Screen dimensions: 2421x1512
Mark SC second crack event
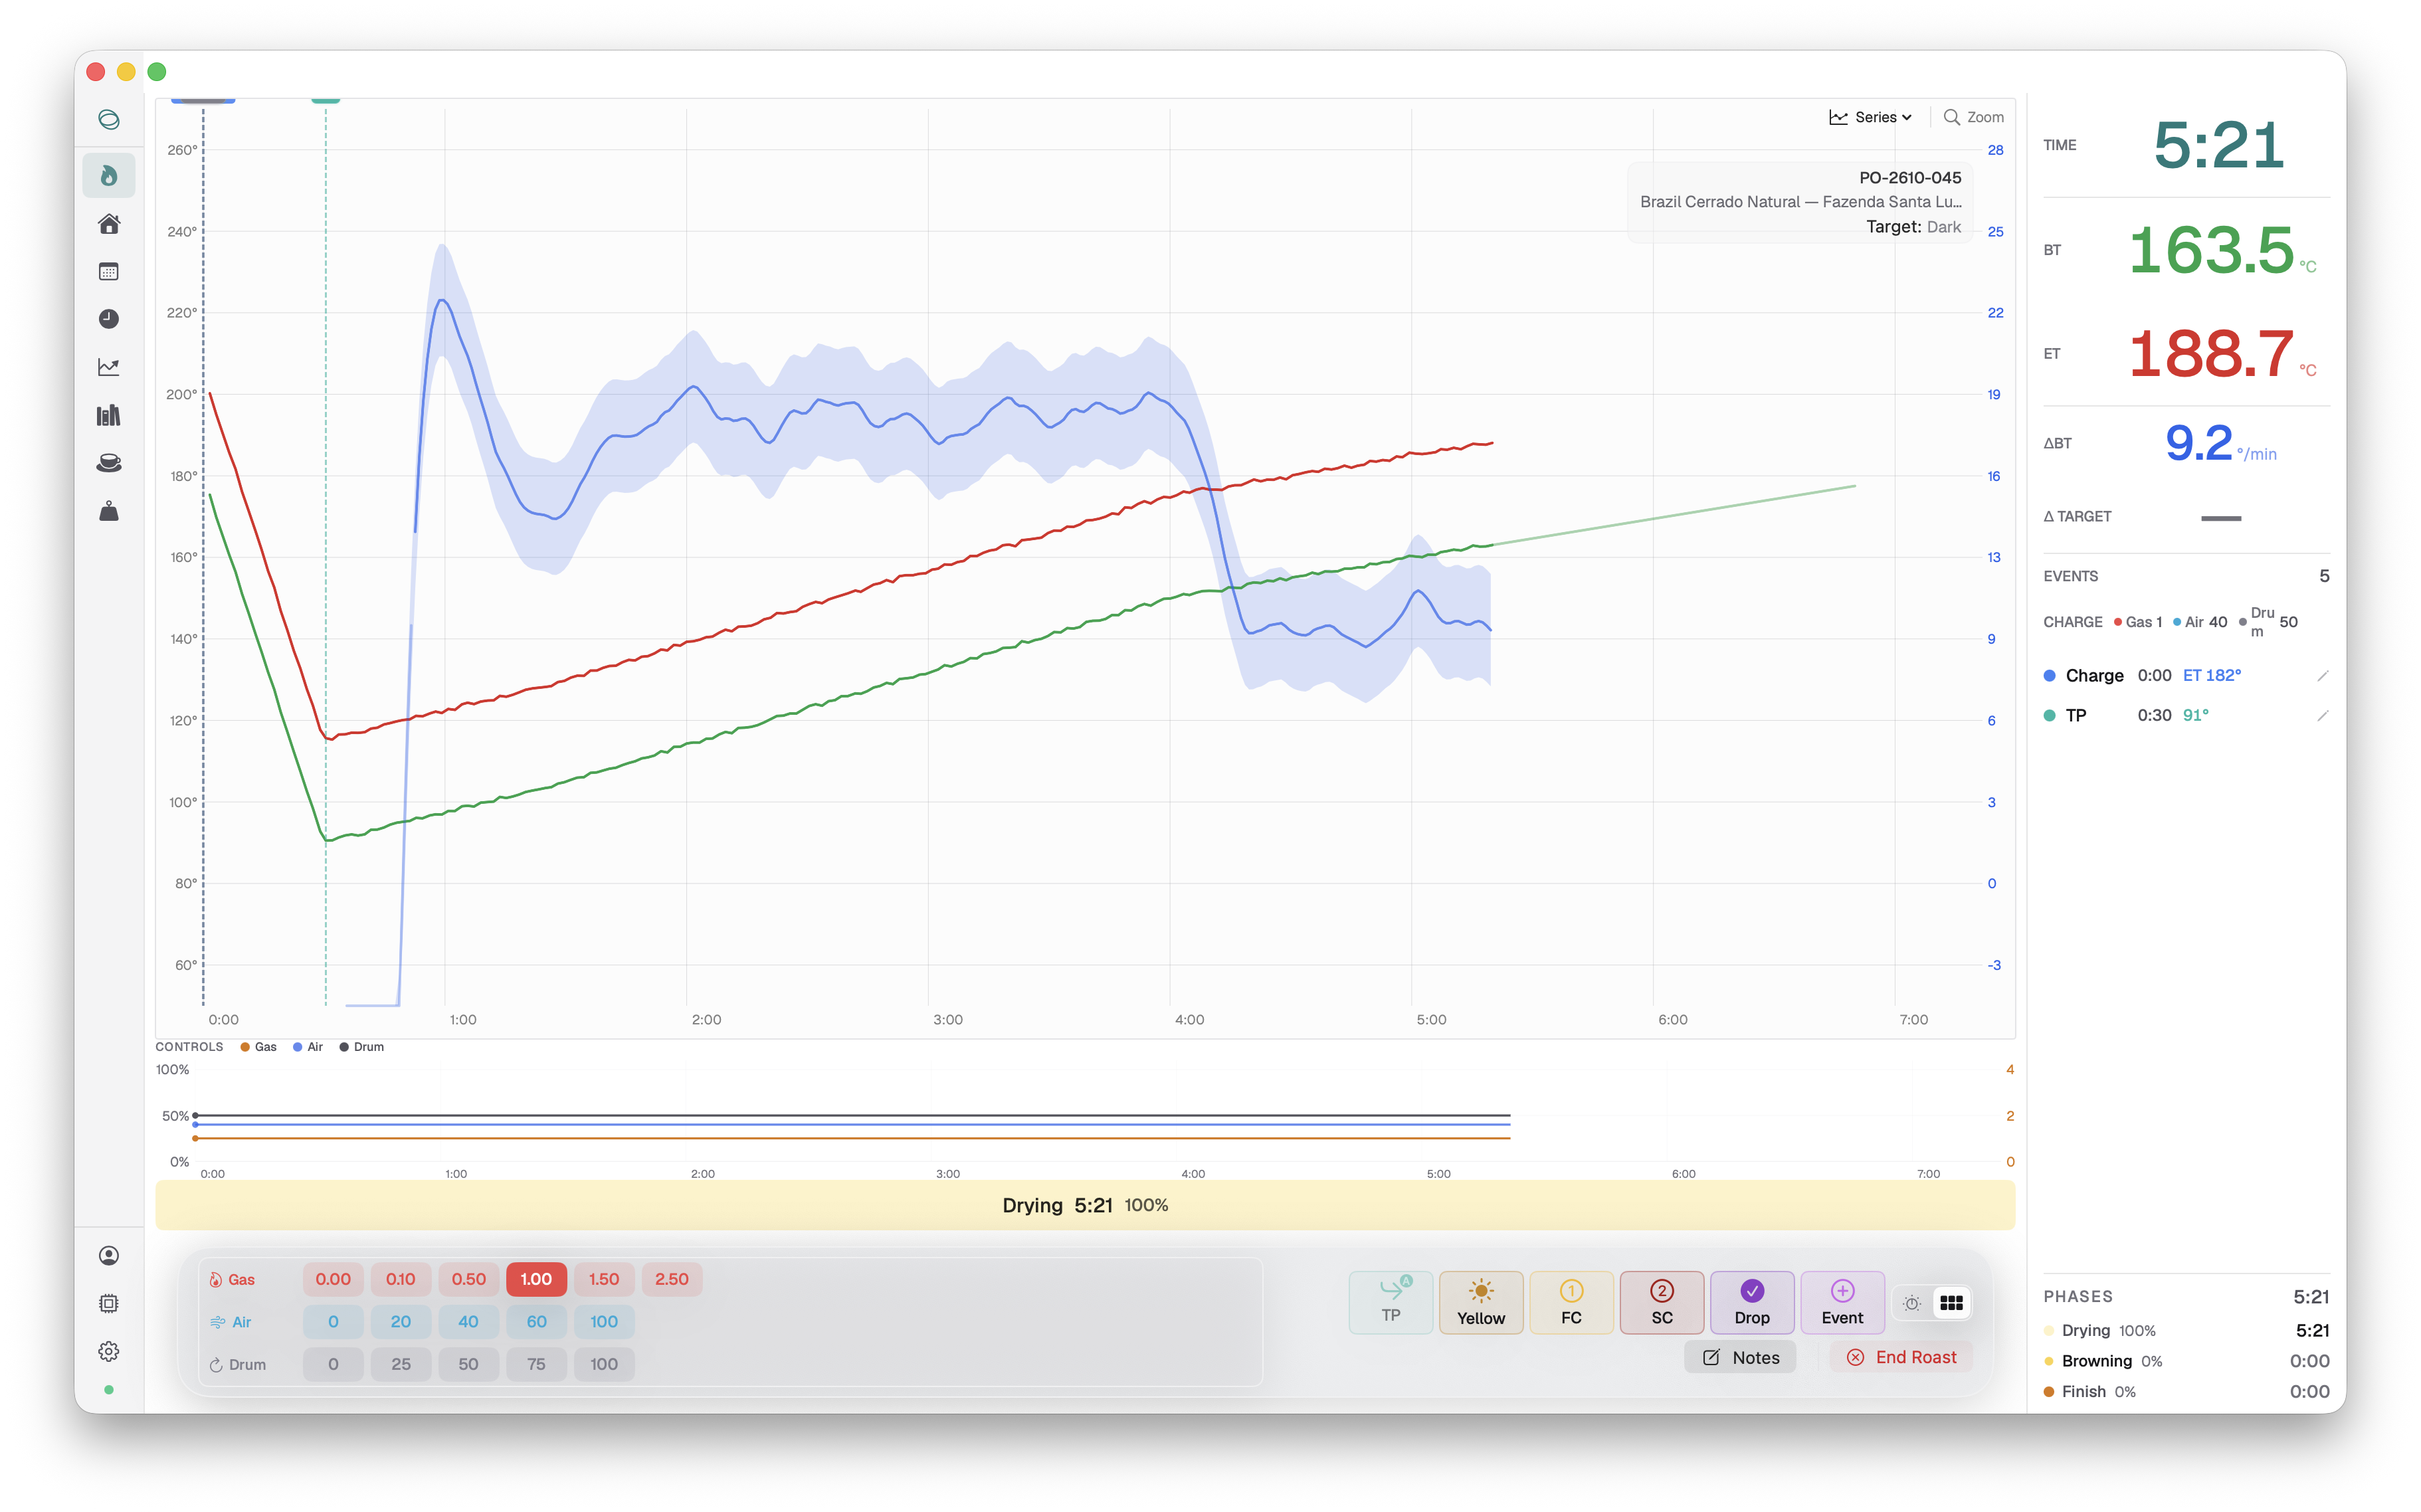point(1661,1302)
